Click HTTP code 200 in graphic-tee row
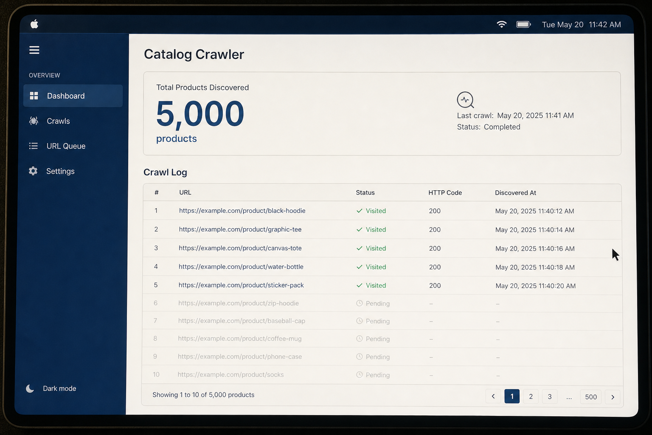The image size is (652, 435). 435,230
